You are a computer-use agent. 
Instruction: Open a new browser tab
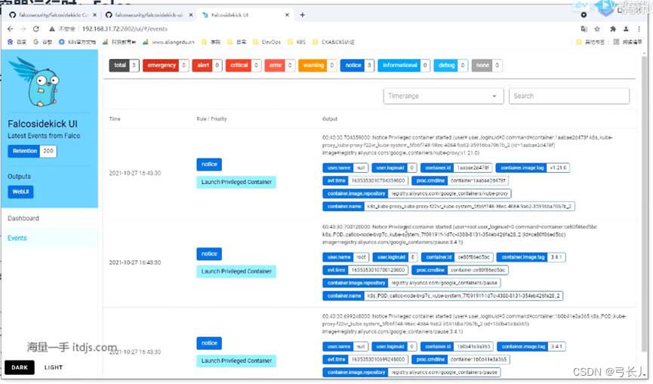coord(303,15)
